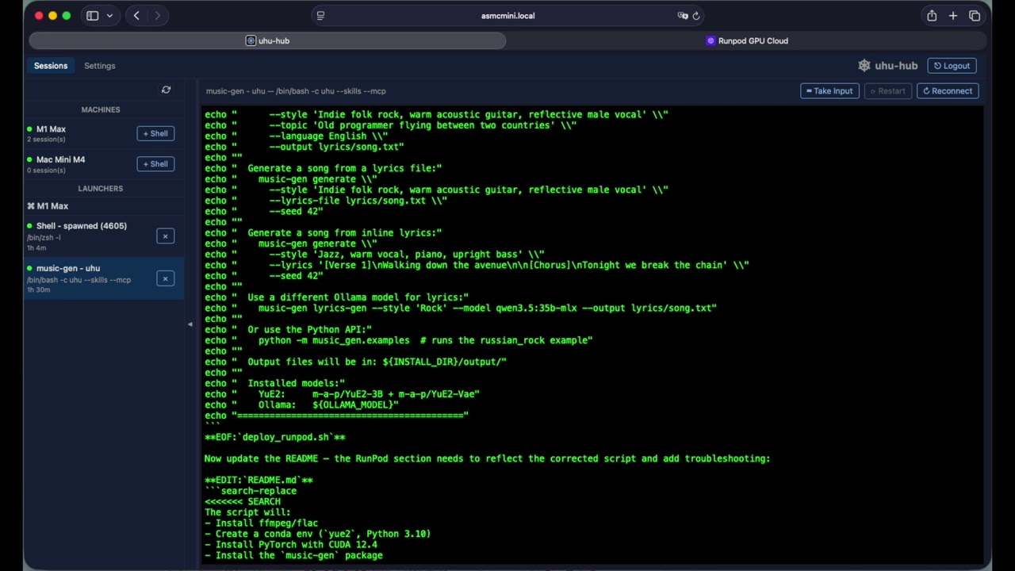
Task: Click the LAUNCHERS section heading
Action: pos(101,188)
